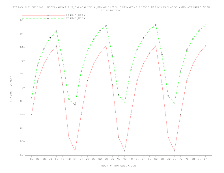Click the PARM=F_MEAN legend label
Image resolution: width=224 pixels, height=173 pixels.
point(76,18)
